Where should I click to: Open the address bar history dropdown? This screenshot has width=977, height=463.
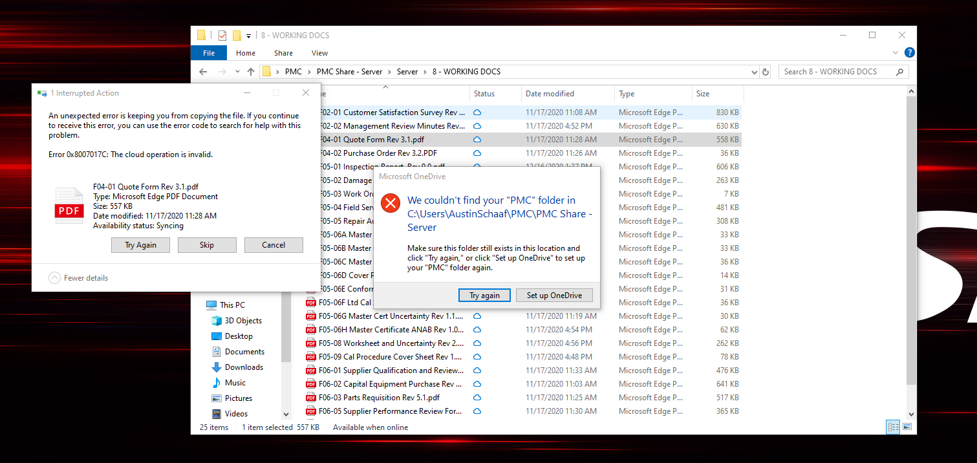pyautogui.click(x=753, y=72)
